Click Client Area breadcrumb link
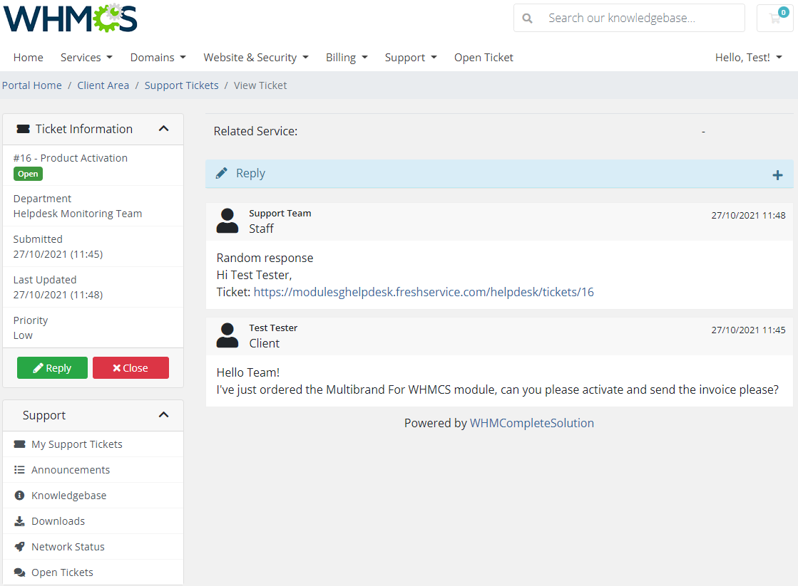Viewport: 798px width, 586px height. point(103,85)
